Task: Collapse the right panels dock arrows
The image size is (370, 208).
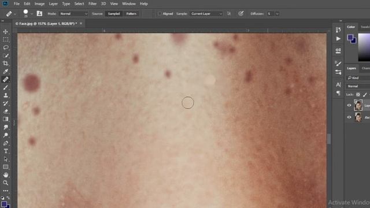Action: click(341, 21)
